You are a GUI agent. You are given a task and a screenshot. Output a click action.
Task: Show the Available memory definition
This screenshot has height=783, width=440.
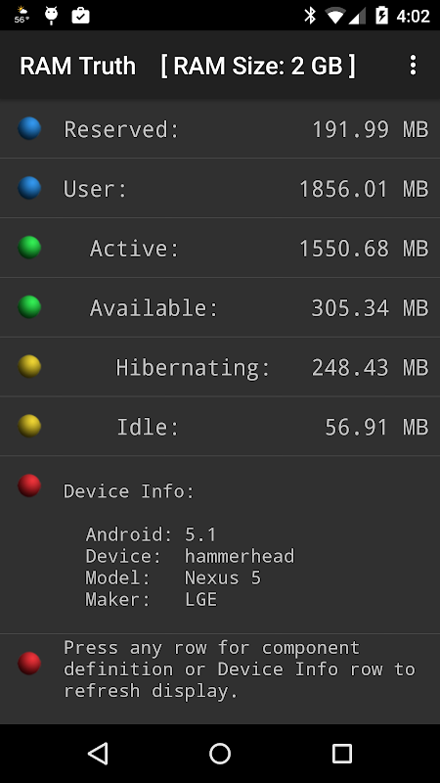(220, 307)
